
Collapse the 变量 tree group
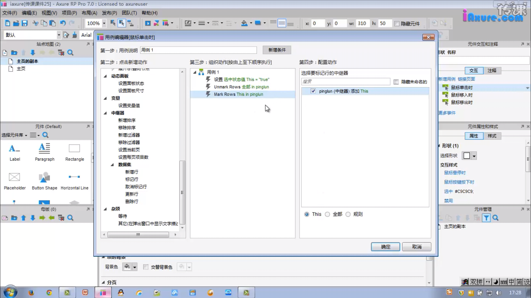105,98
